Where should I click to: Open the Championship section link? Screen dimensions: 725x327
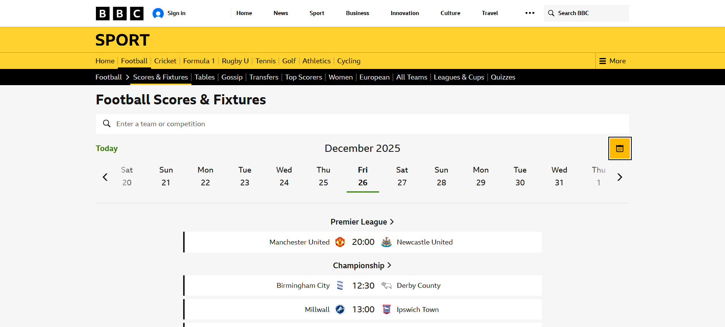pos(362,266)
